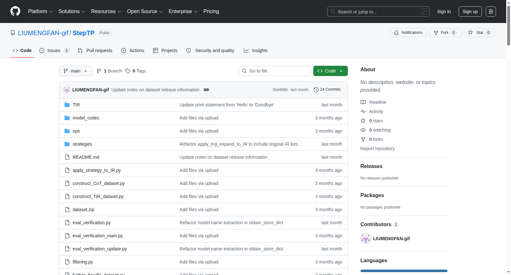Click the stars icon in About sidebar
This screenshot has height=275, width=511.
[363, 121]
